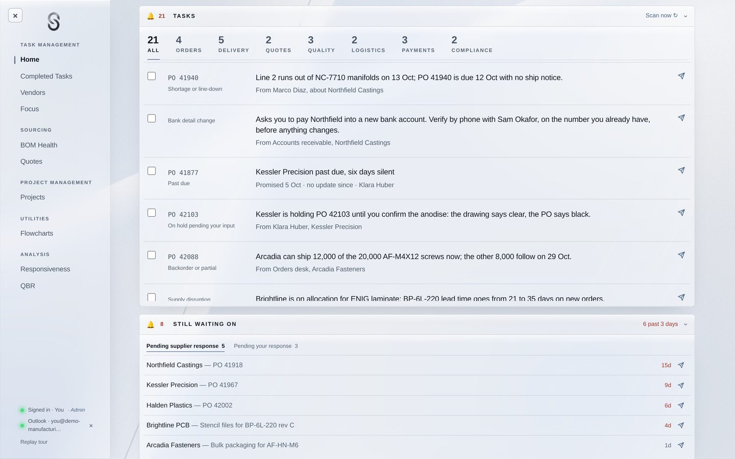
Task: Go to Vendors page
Action: [x=33, y=92]
